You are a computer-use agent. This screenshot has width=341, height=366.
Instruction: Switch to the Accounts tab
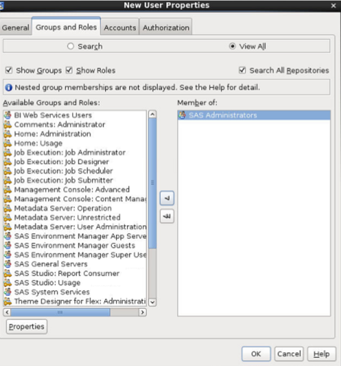pyautogui.click(x=120, y=27)
